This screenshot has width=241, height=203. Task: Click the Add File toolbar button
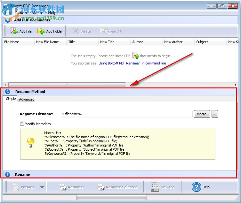(21, 31)
